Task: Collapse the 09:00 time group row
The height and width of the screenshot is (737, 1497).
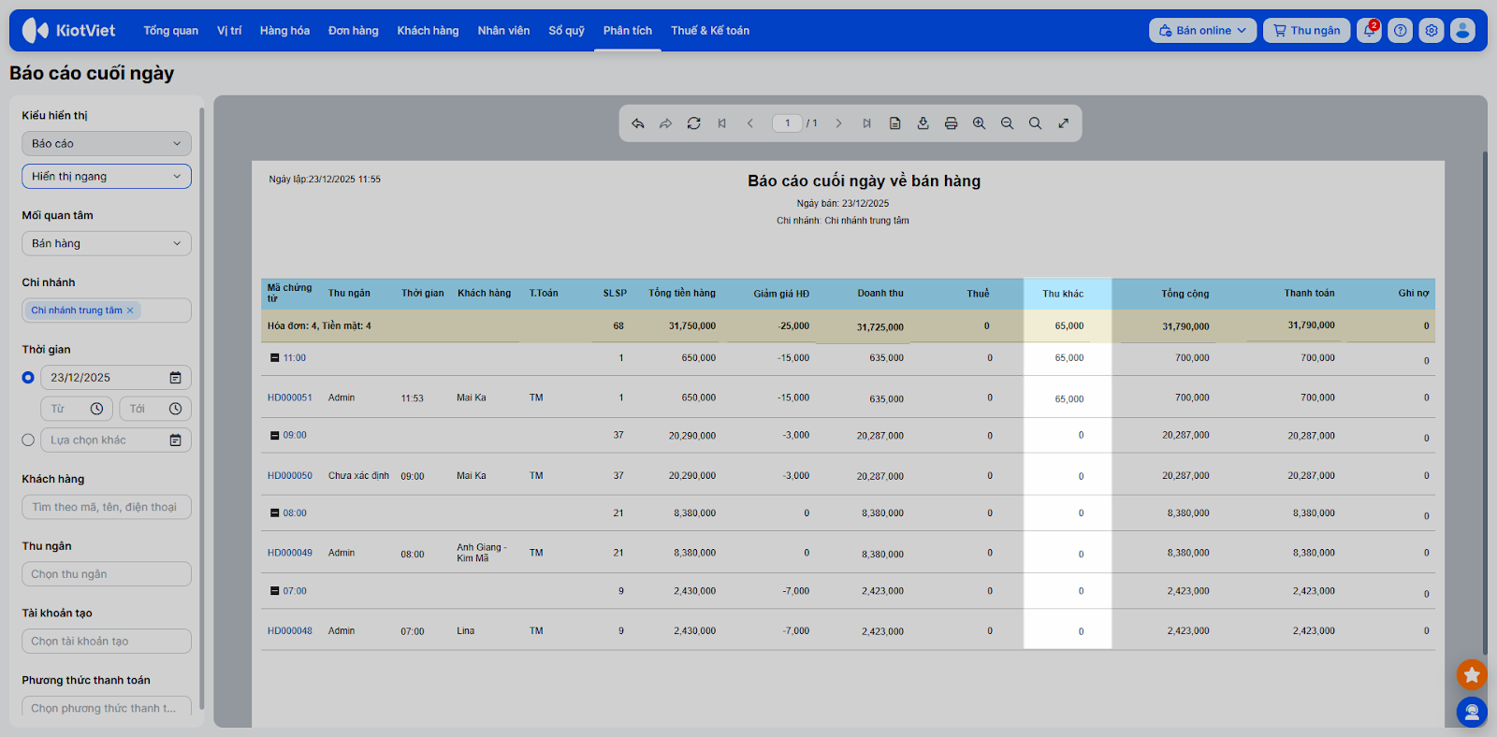Action: point(275,436)
